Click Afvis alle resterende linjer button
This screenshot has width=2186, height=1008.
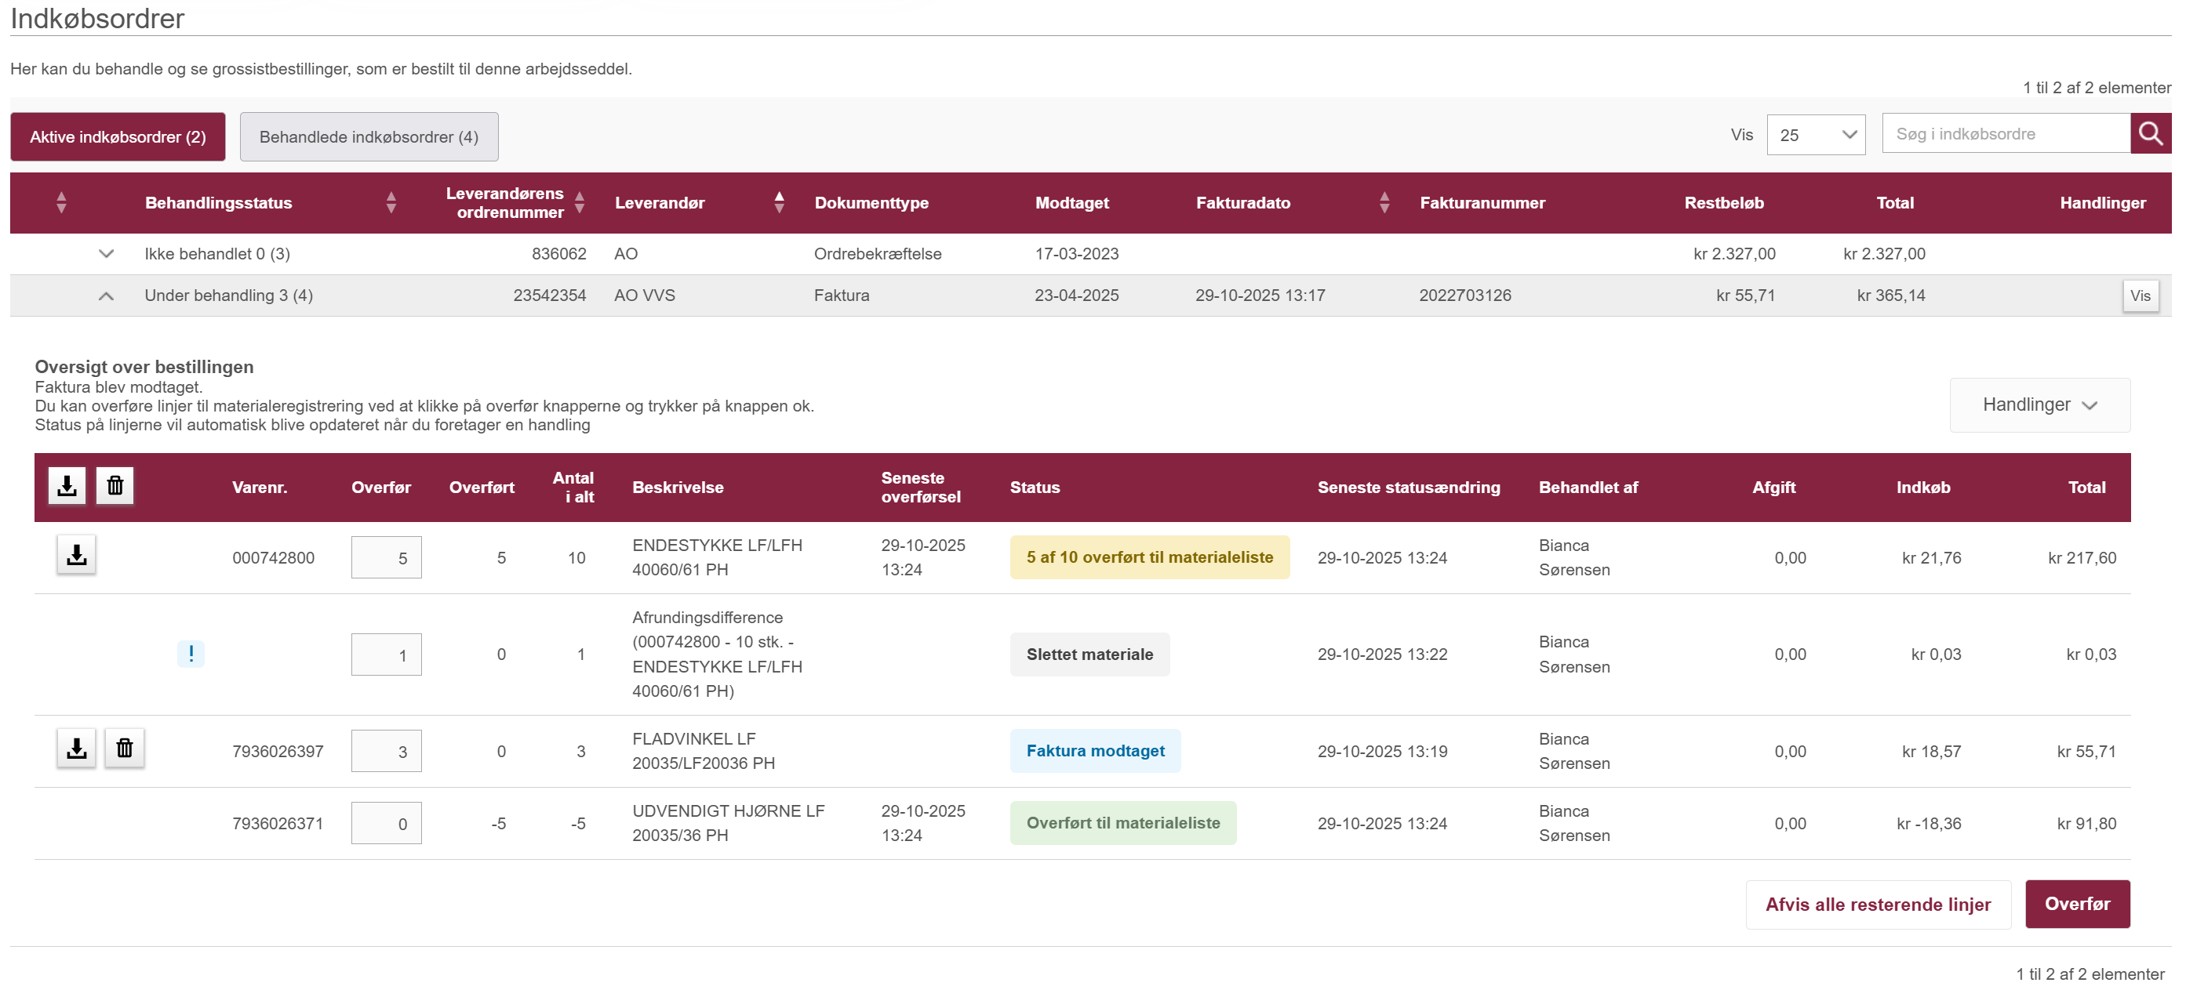coord(1877,904)
